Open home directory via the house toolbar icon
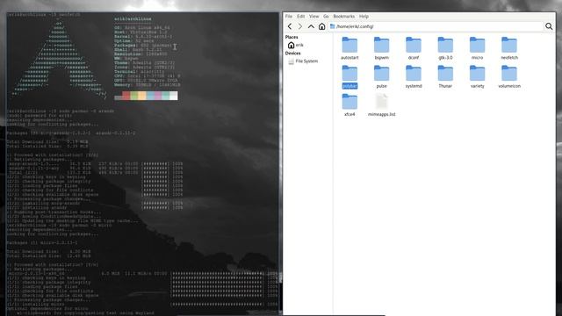562x316 pixels. [322, 26]
